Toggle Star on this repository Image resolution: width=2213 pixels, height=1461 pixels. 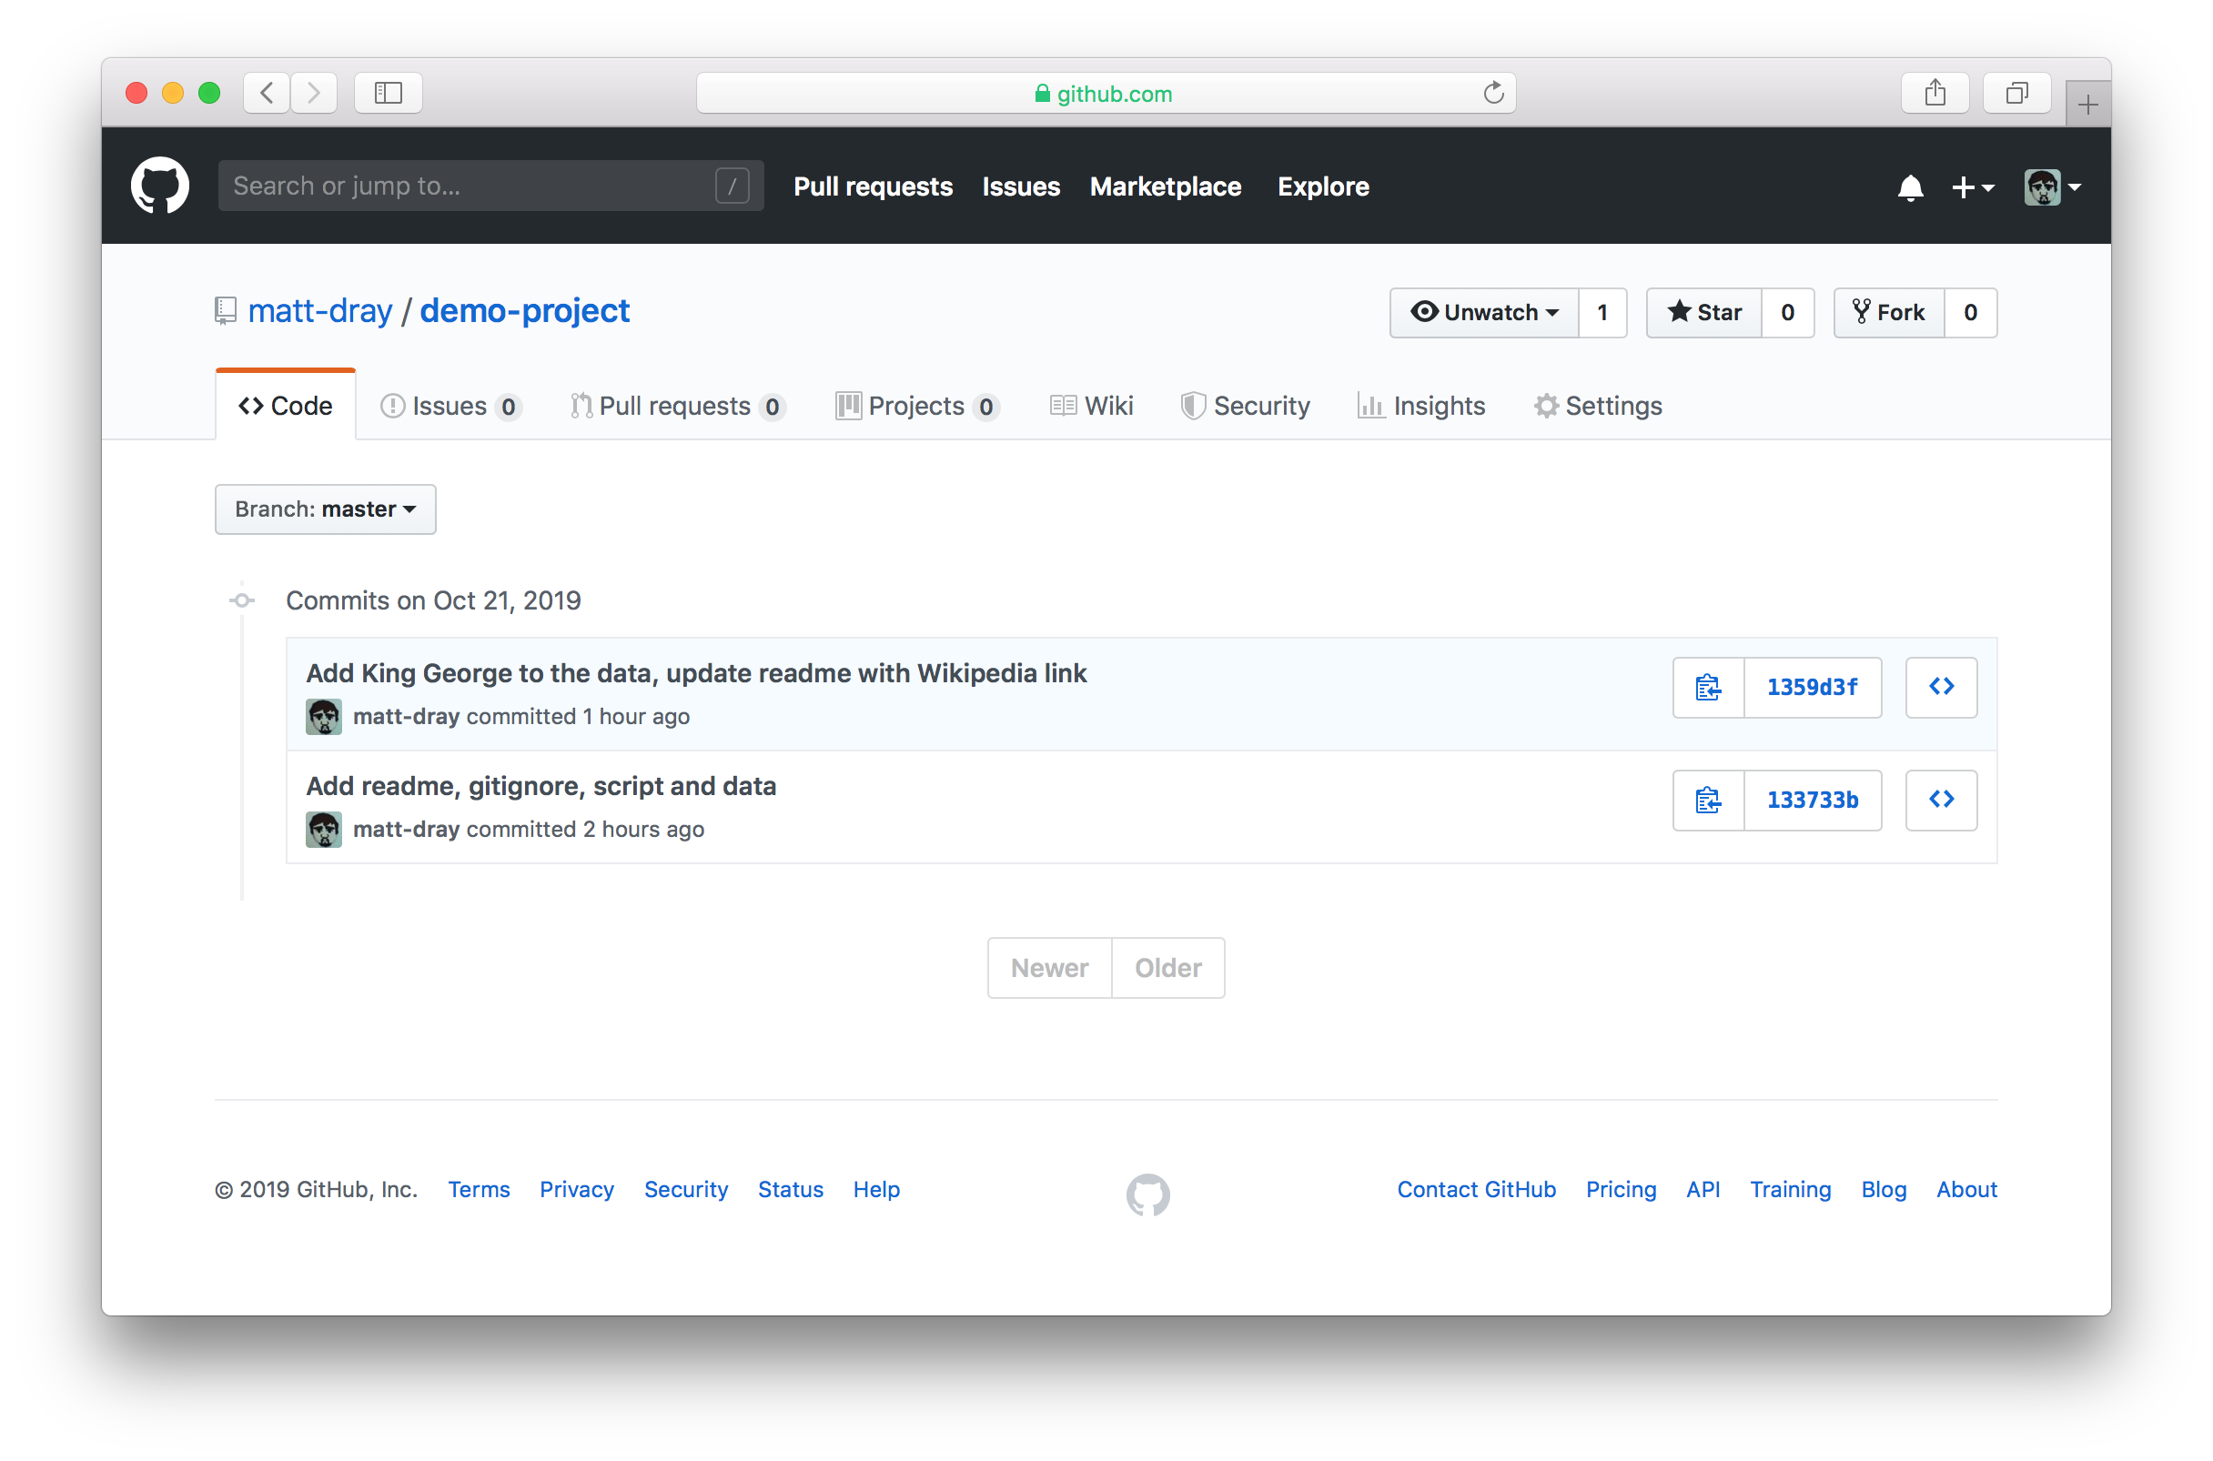1703,312
